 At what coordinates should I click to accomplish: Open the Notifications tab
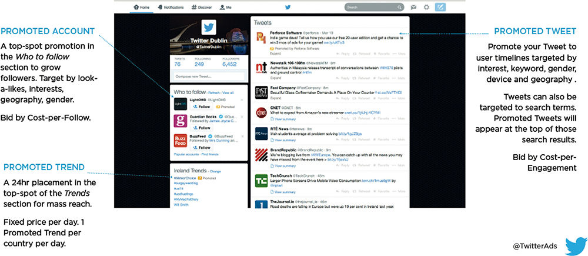click(171, 7)
